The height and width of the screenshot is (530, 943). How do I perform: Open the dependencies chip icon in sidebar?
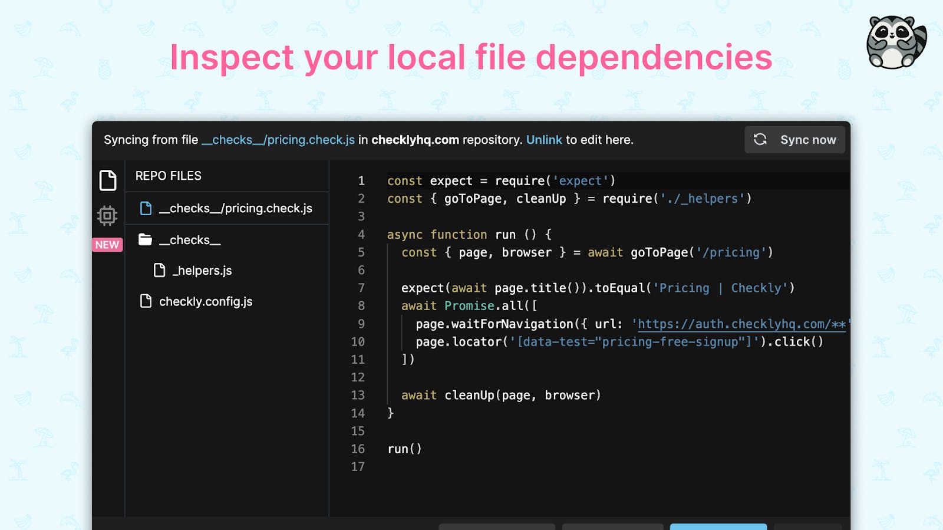(x=107, y=216)
